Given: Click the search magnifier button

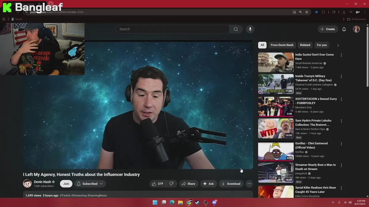Looking at the screenshot, I should click(236, 29).
